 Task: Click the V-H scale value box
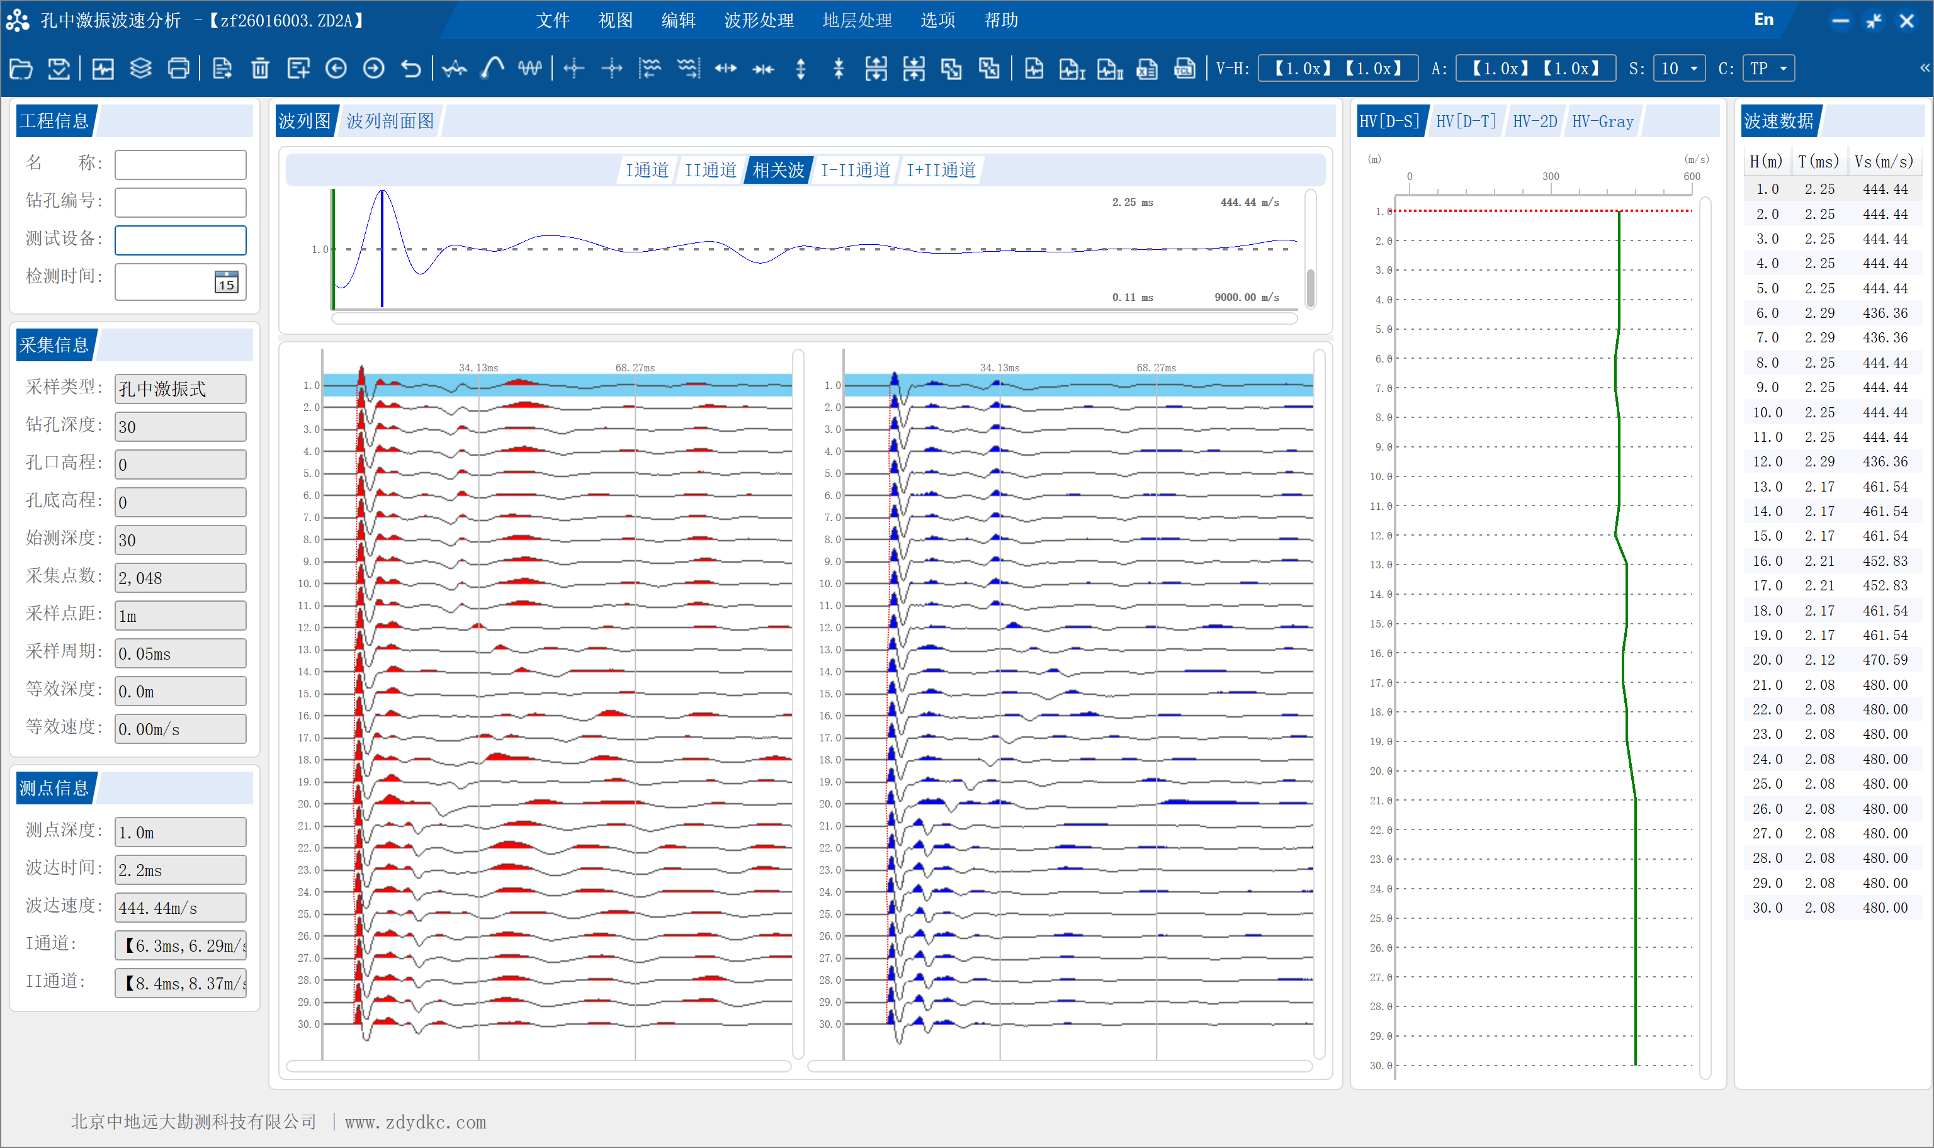[1338, 69]
